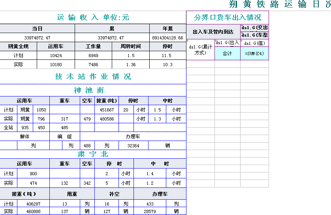Select the '甩重' header cell

click(72, 194)
